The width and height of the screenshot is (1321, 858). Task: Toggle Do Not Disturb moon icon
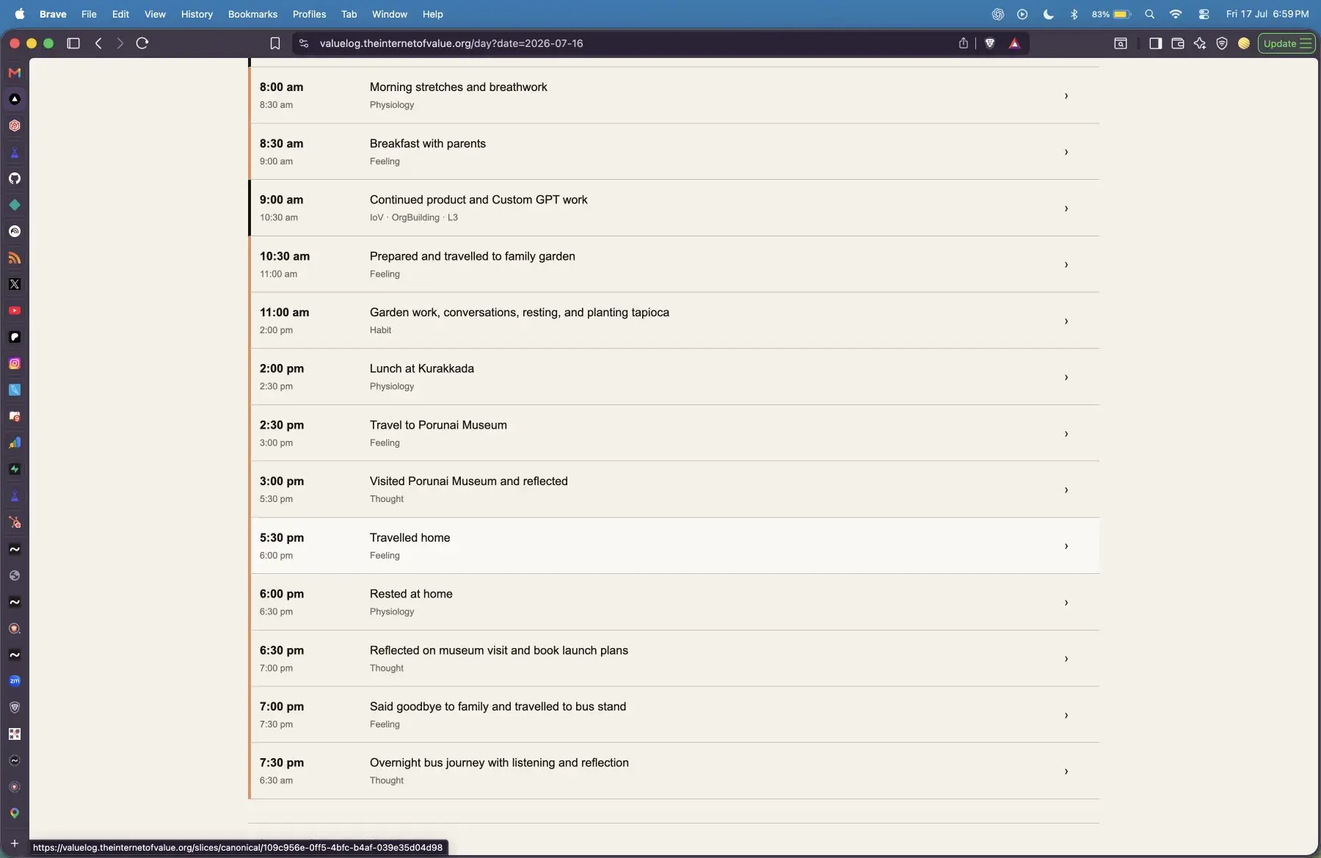[x=1049, y=14]
